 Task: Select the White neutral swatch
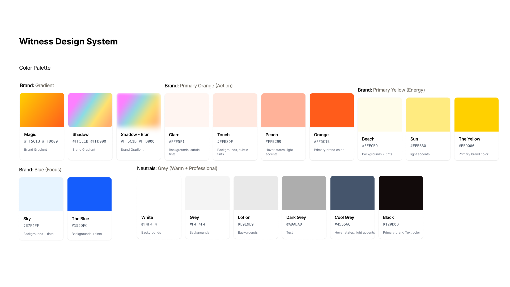pyautogui.click(x=159, y=193)
